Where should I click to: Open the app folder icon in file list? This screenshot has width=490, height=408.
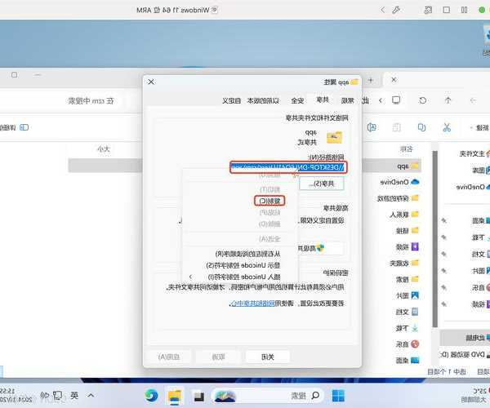415,166
